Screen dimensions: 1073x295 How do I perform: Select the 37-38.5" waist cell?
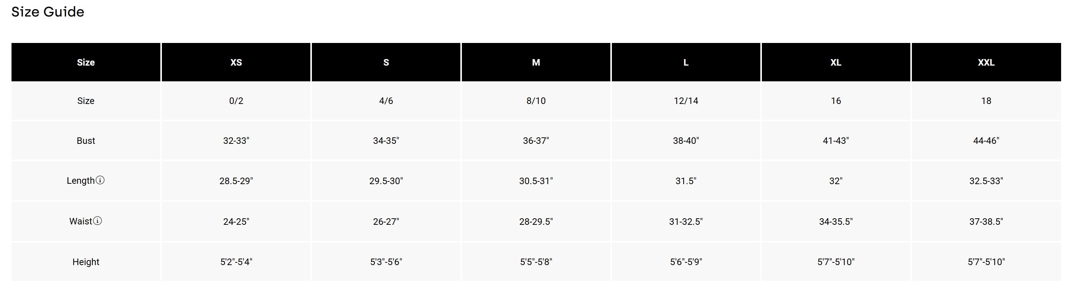point(986,221)
